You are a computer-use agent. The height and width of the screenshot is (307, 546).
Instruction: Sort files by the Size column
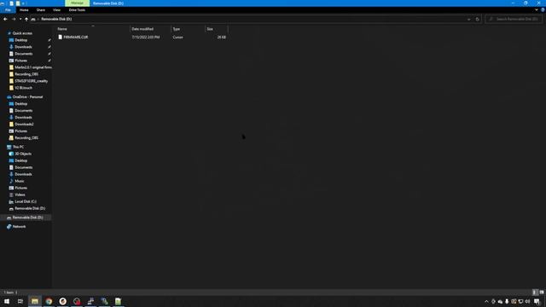click(x=216, y=29)
